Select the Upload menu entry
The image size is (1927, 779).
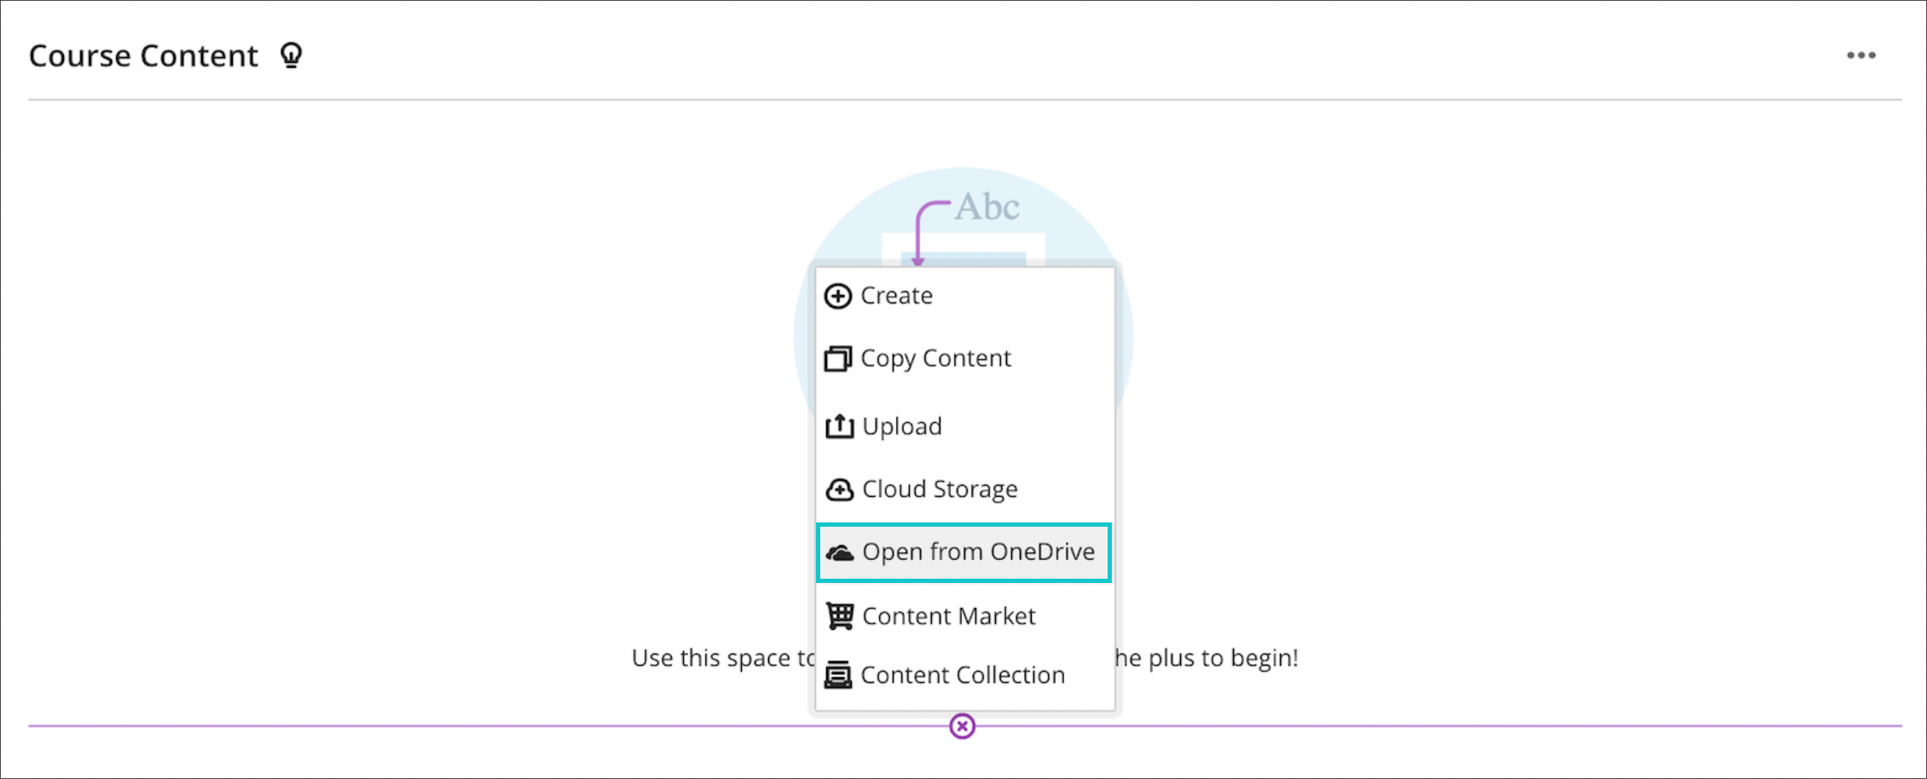pyautogui.click(x=902, y=426)
